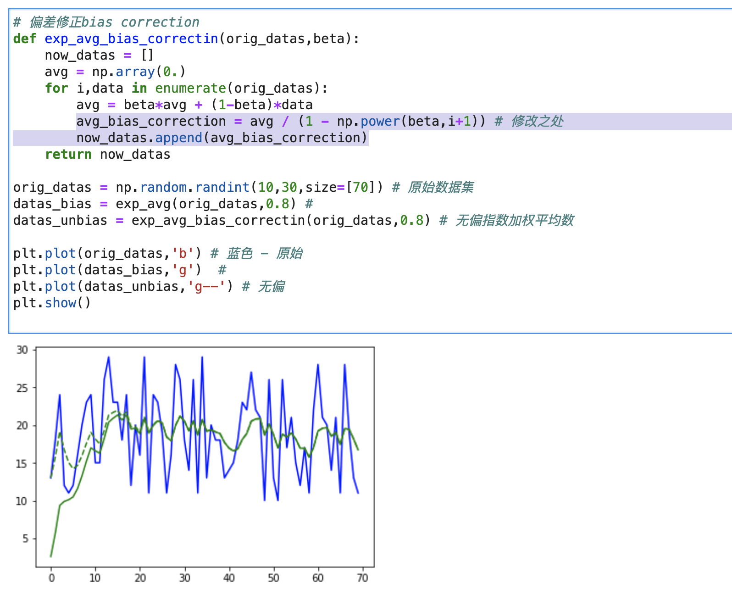Click the 'datas_bias = exp_avg(orig_datas,0.8)' line
This screenshot has width=732, height=589.
click(x=155, y=204)
